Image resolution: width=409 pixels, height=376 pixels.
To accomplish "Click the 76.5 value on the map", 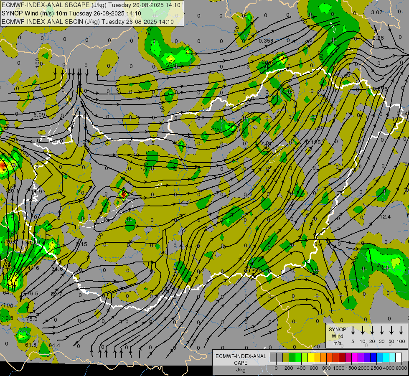I will tap(33, 294).
